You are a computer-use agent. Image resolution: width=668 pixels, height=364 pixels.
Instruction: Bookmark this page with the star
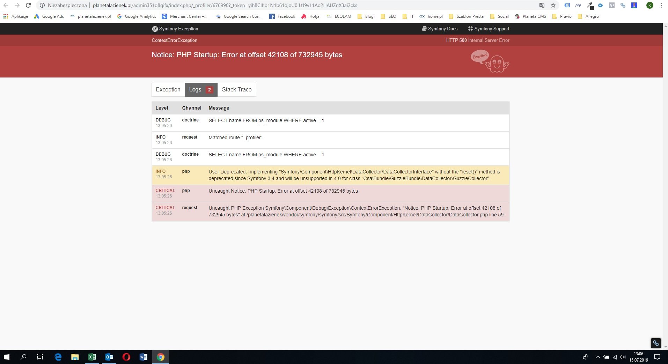coord(553,5)
